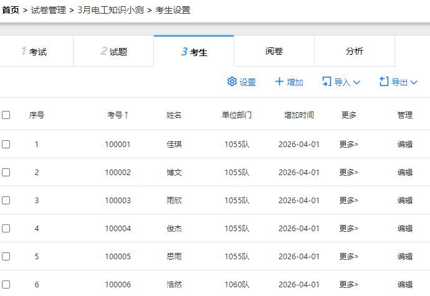Screen dimensions: 430x296
Task: Click the name 浩然
Action: [x=174, y=284]
